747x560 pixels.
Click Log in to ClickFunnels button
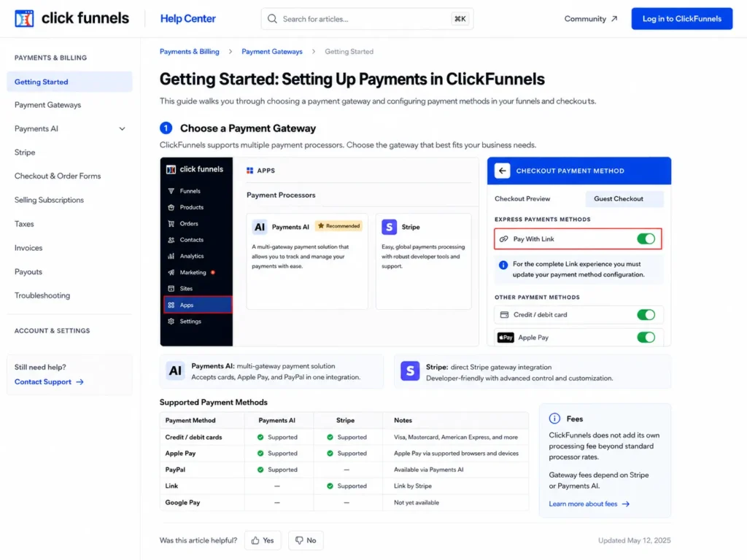click(682, 18)
